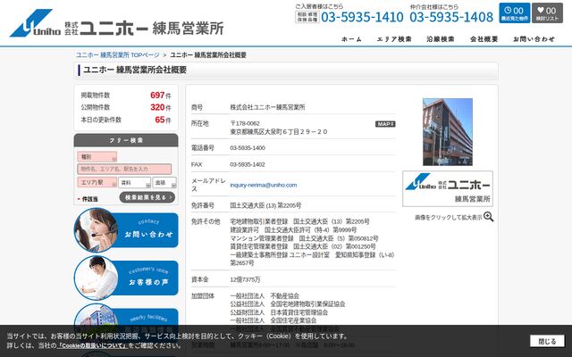Screen dimensions: 572x357
Task: Click the 697 listed properties count
Action: (x=157, y=95)
